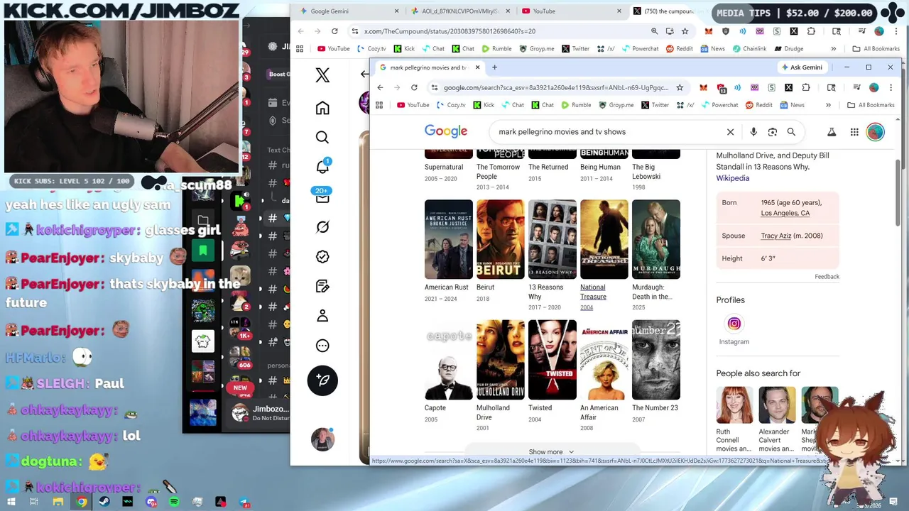This screenshot has height=511, width=909.
Task: Open the X home feed icon
Action: (x=322, y=108)
